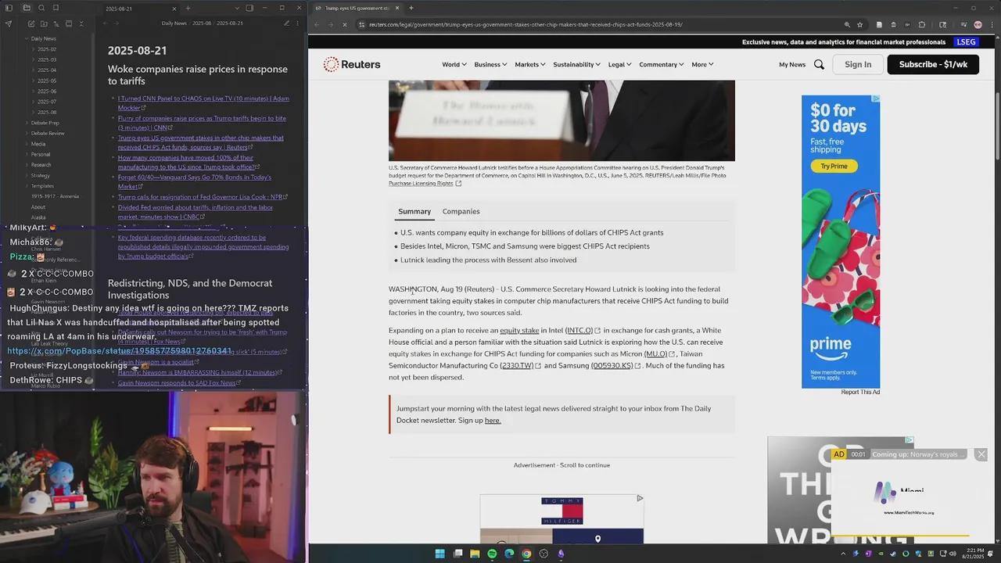This screenshot has height=563, width=1001.
Task: Open browser extensions puzzle icon
Action: tap(921, 24)
